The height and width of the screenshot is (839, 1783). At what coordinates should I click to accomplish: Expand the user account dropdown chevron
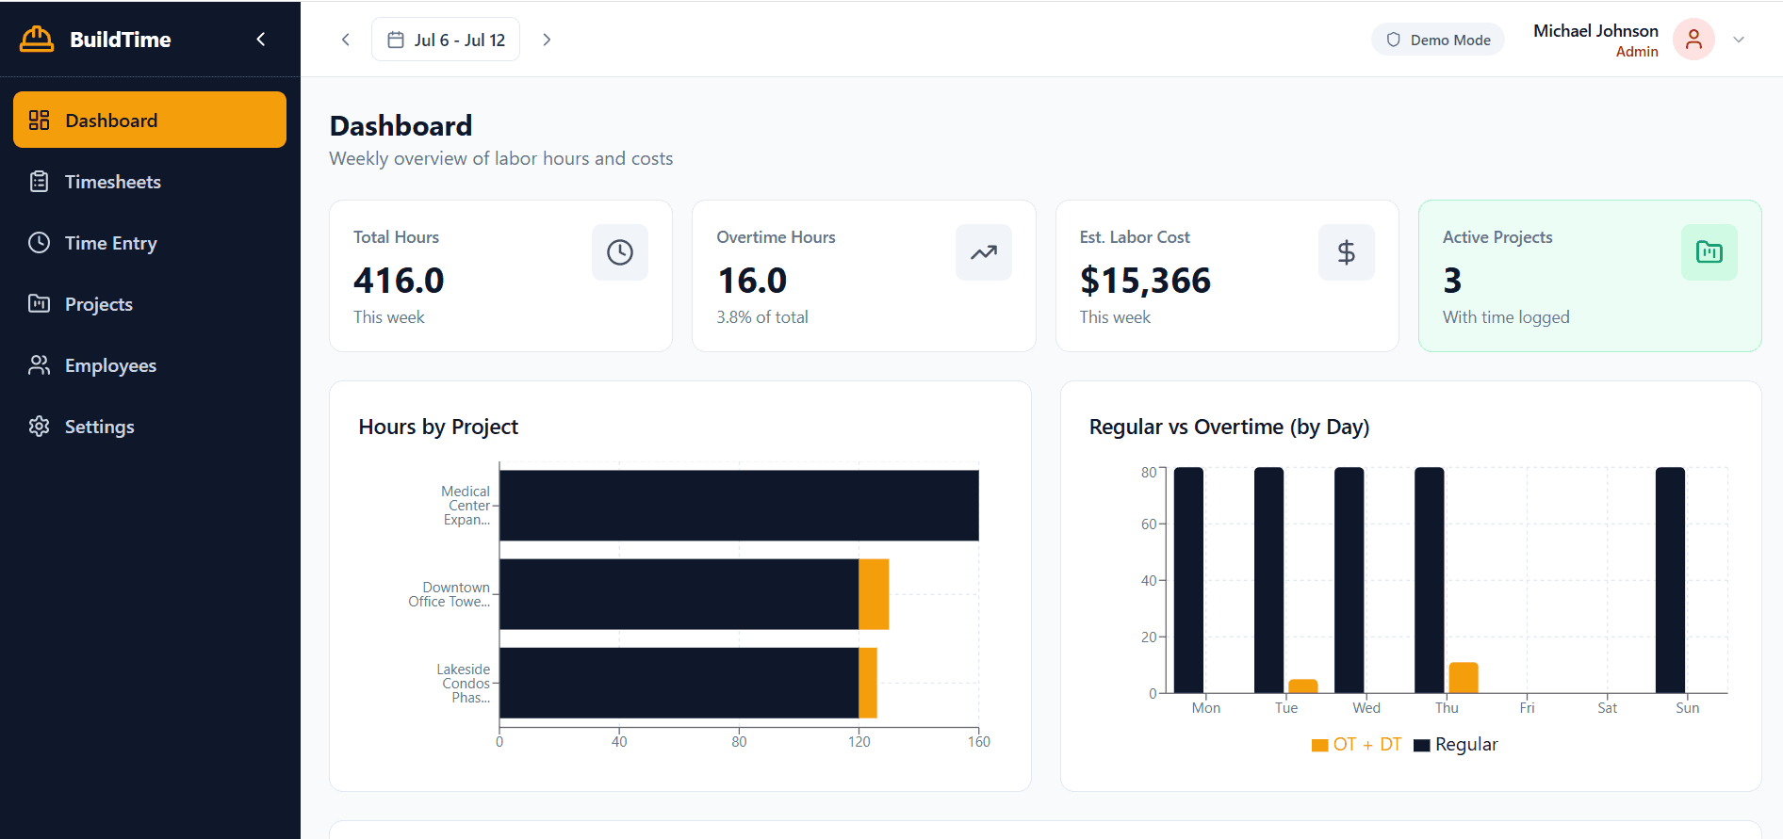(x=1739, y=40)
